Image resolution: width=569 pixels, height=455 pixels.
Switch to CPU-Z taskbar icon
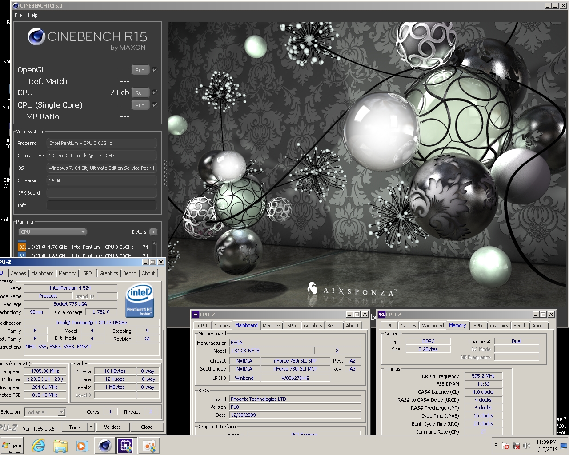pos(125,445)
